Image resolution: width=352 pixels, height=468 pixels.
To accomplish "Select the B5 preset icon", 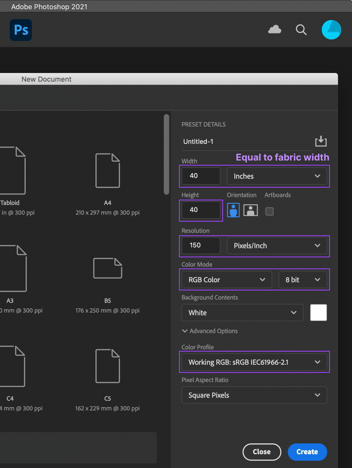I will click(x=107, y=268).
